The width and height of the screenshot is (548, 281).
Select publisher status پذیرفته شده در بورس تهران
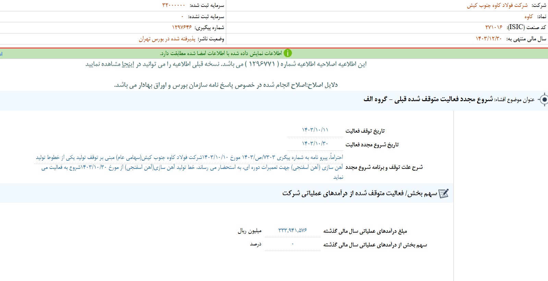[x=167, y=39]
